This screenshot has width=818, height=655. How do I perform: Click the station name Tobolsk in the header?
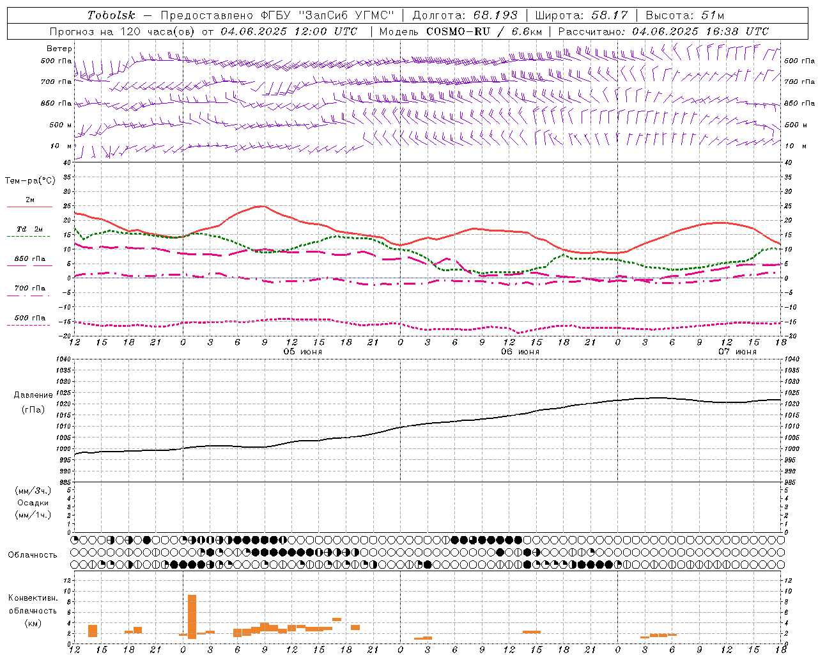tap(111, 15)
